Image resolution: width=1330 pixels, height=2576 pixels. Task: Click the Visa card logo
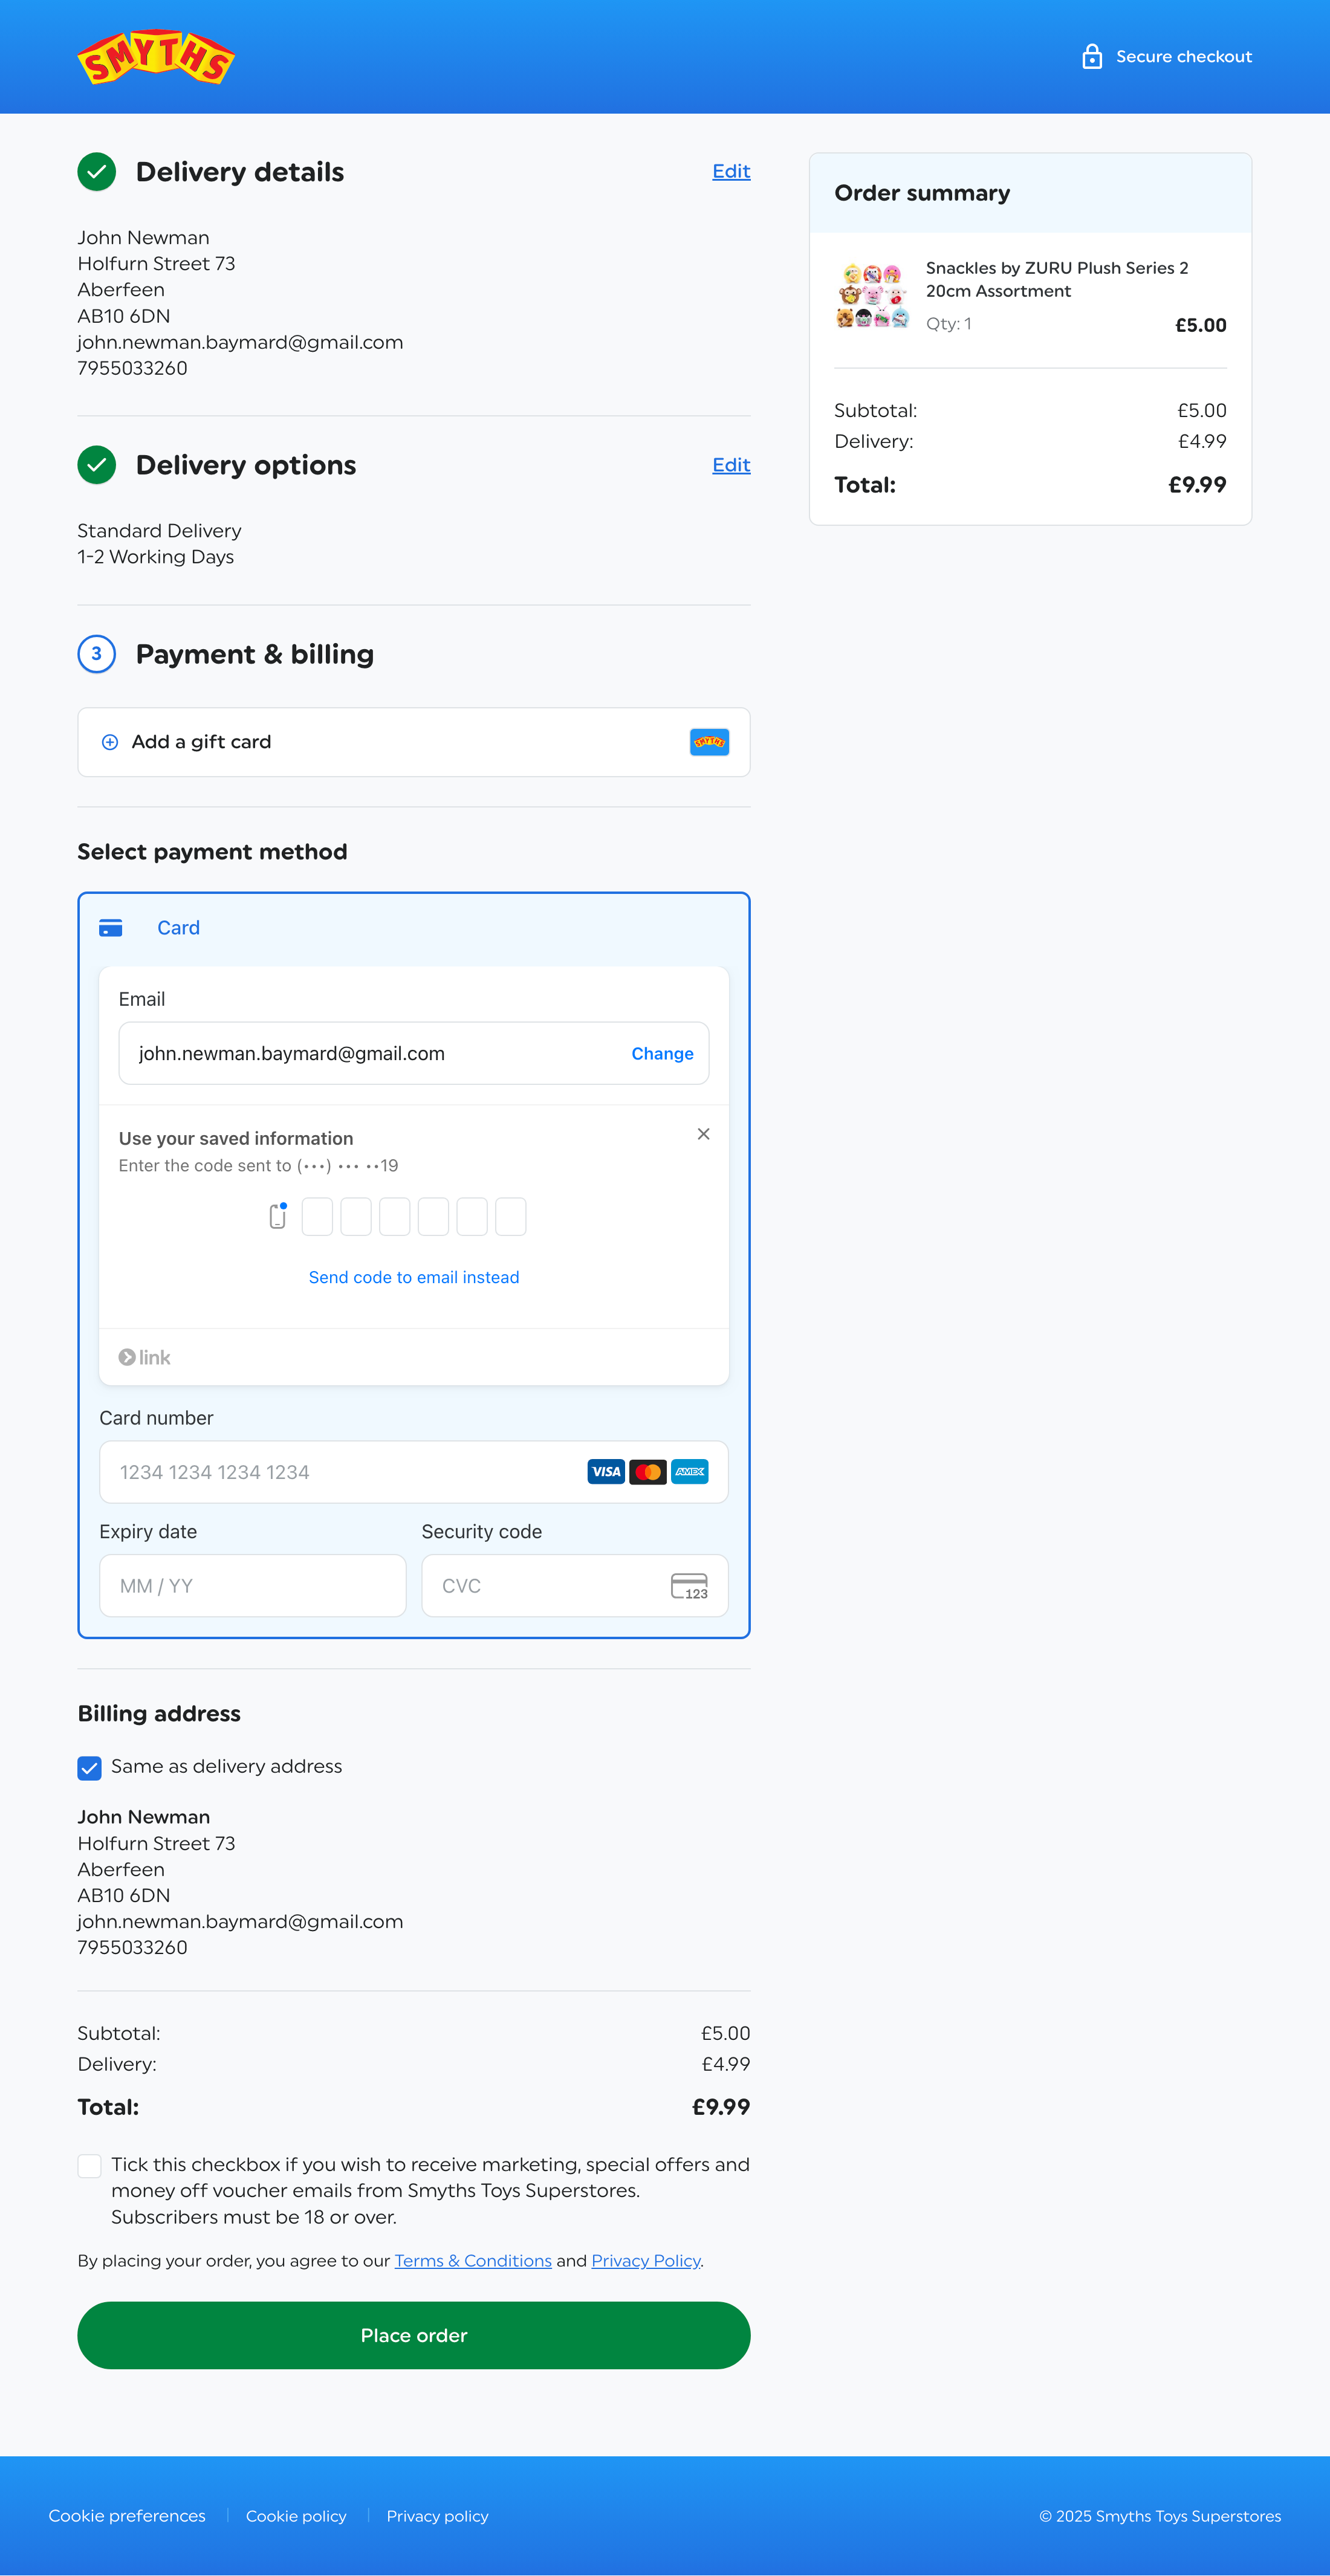pyautogui.click(x=606, y=1472)
